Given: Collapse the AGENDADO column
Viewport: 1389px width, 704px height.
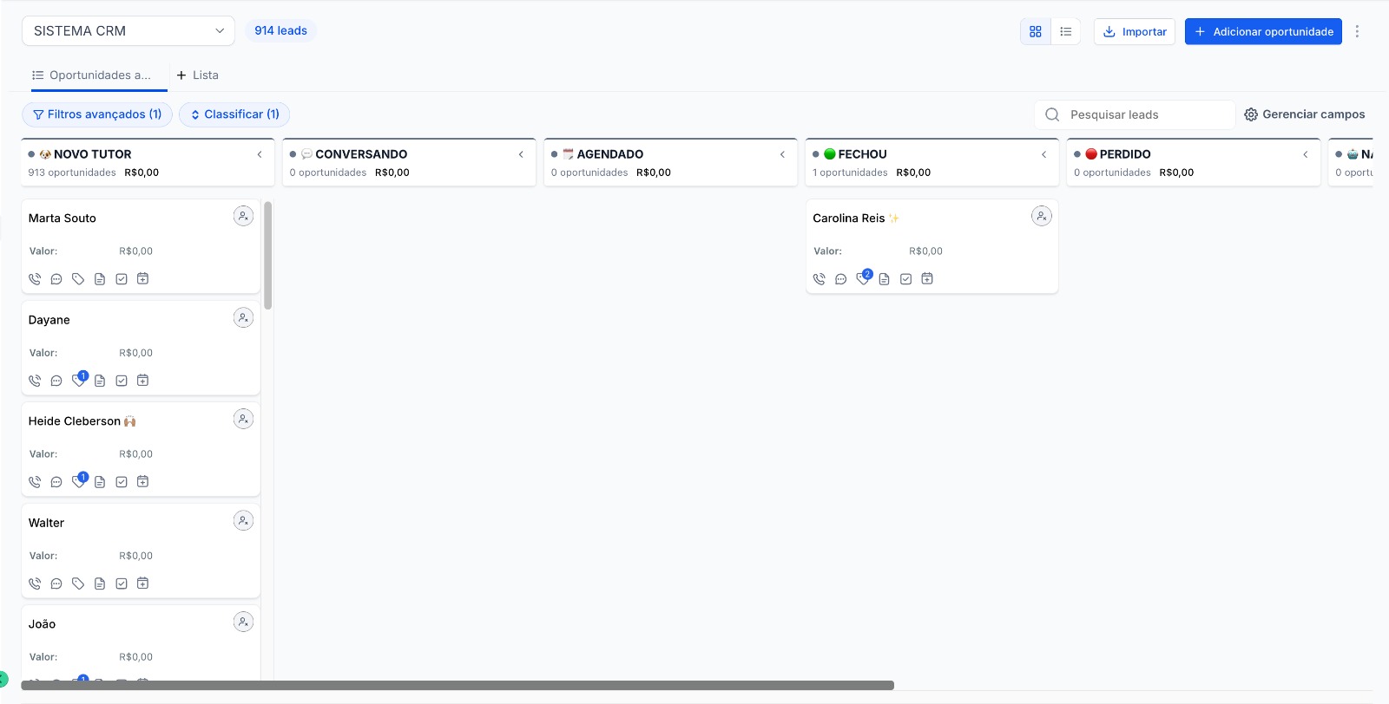Looking at the screenshot, I should coord(782,154).
